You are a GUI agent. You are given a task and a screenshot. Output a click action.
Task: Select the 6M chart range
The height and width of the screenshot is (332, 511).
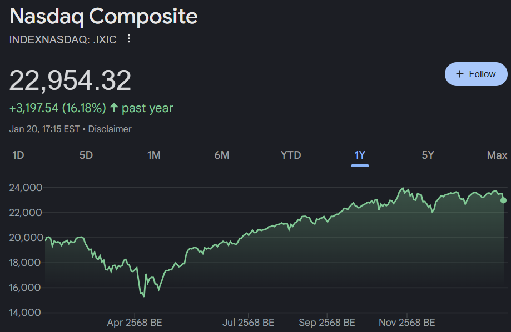221,155
